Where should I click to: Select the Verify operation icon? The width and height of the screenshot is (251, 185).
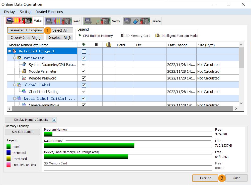point(98,21)
